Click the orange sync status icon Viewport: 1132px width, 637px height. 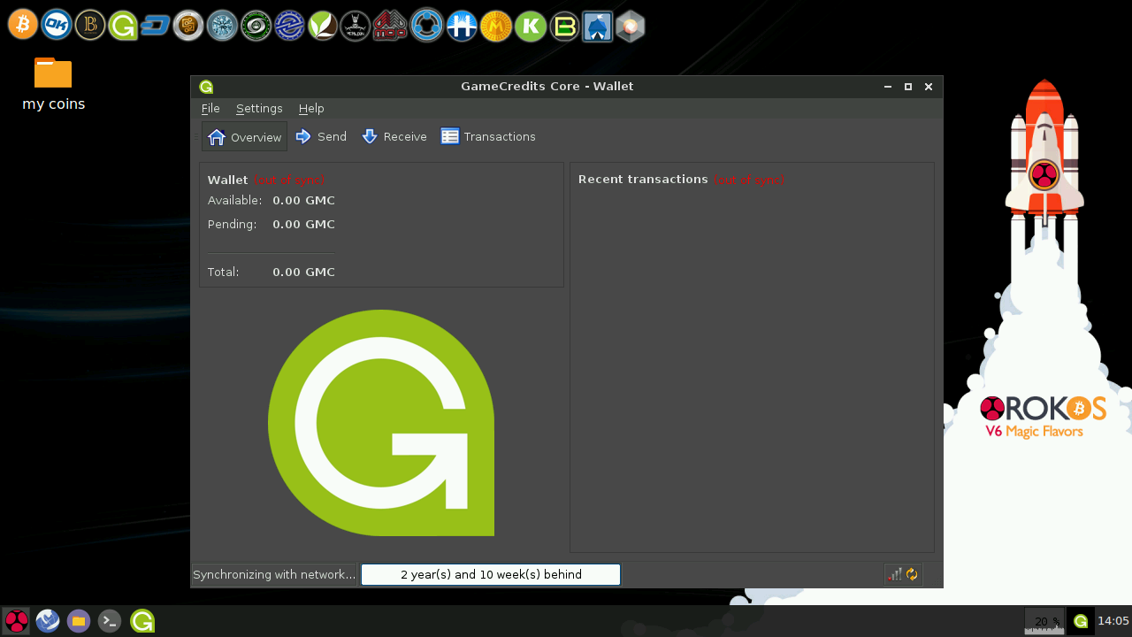tap(912, 574)
